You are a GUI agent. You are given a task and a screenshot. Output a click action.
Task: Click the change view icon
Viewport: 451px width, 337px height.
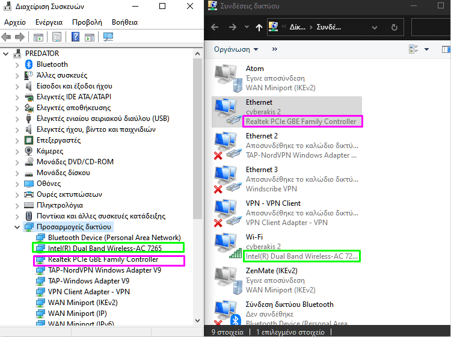[414, 49]
